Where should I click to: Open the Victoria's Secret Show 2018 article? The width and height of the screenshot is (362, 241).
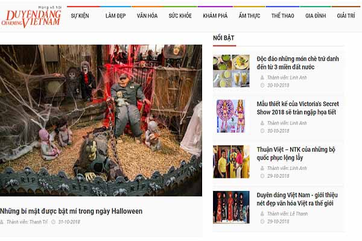(297, 108)
